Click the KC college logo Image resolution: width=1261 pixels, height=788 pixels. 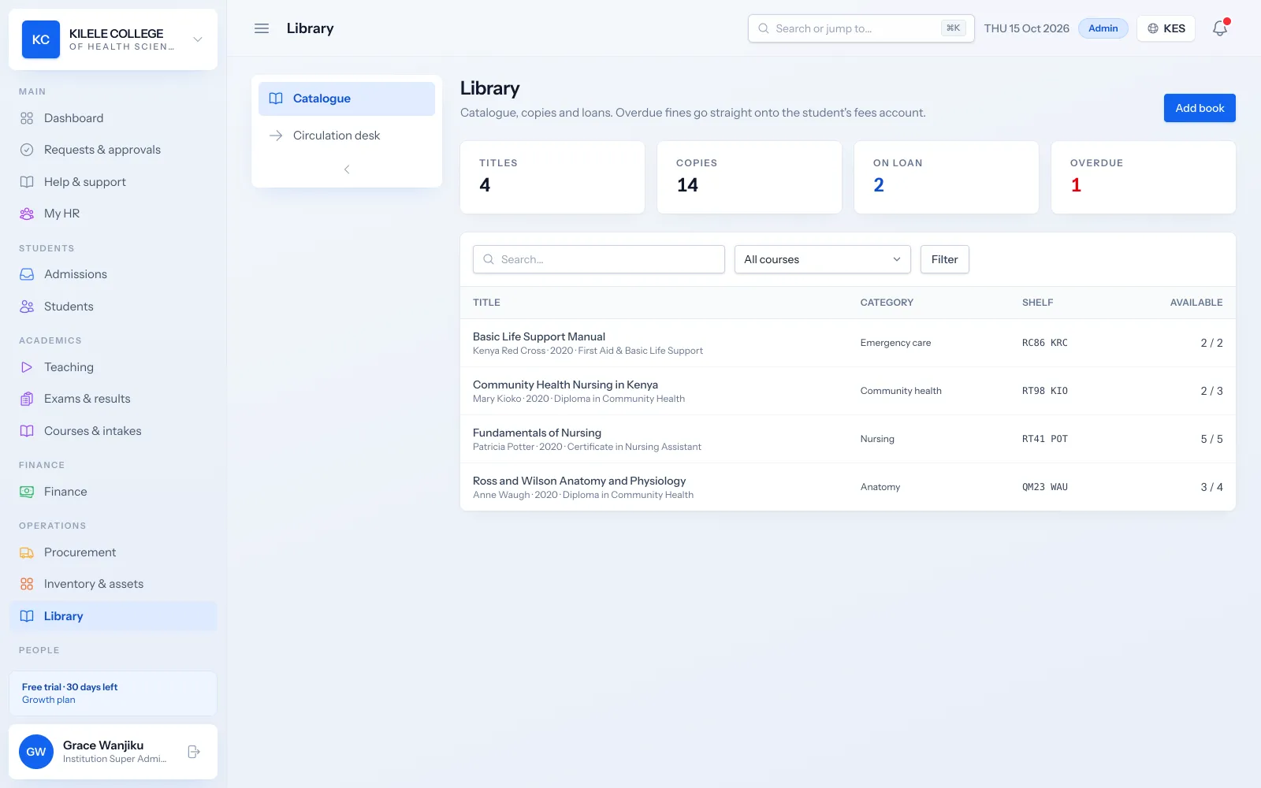click(x=41, y=39)
